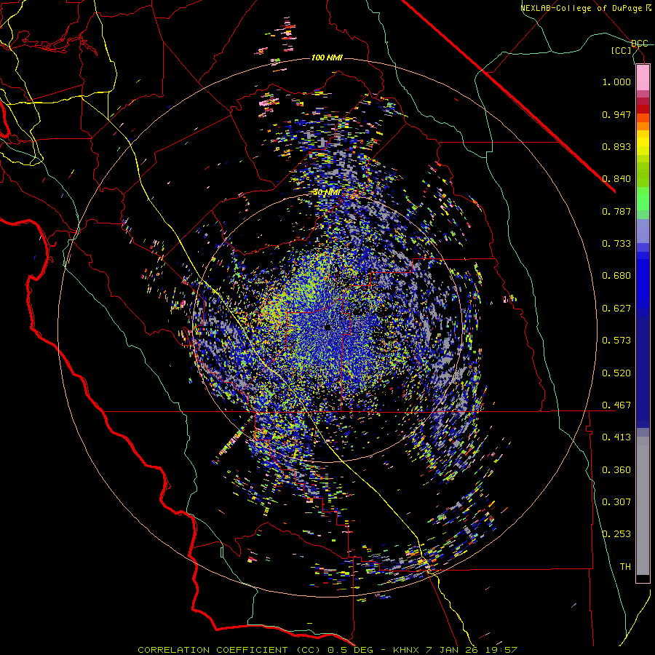Click the 0.413 color scale label
The width and height of the screenshot is (655, 655).
(616, 437)
